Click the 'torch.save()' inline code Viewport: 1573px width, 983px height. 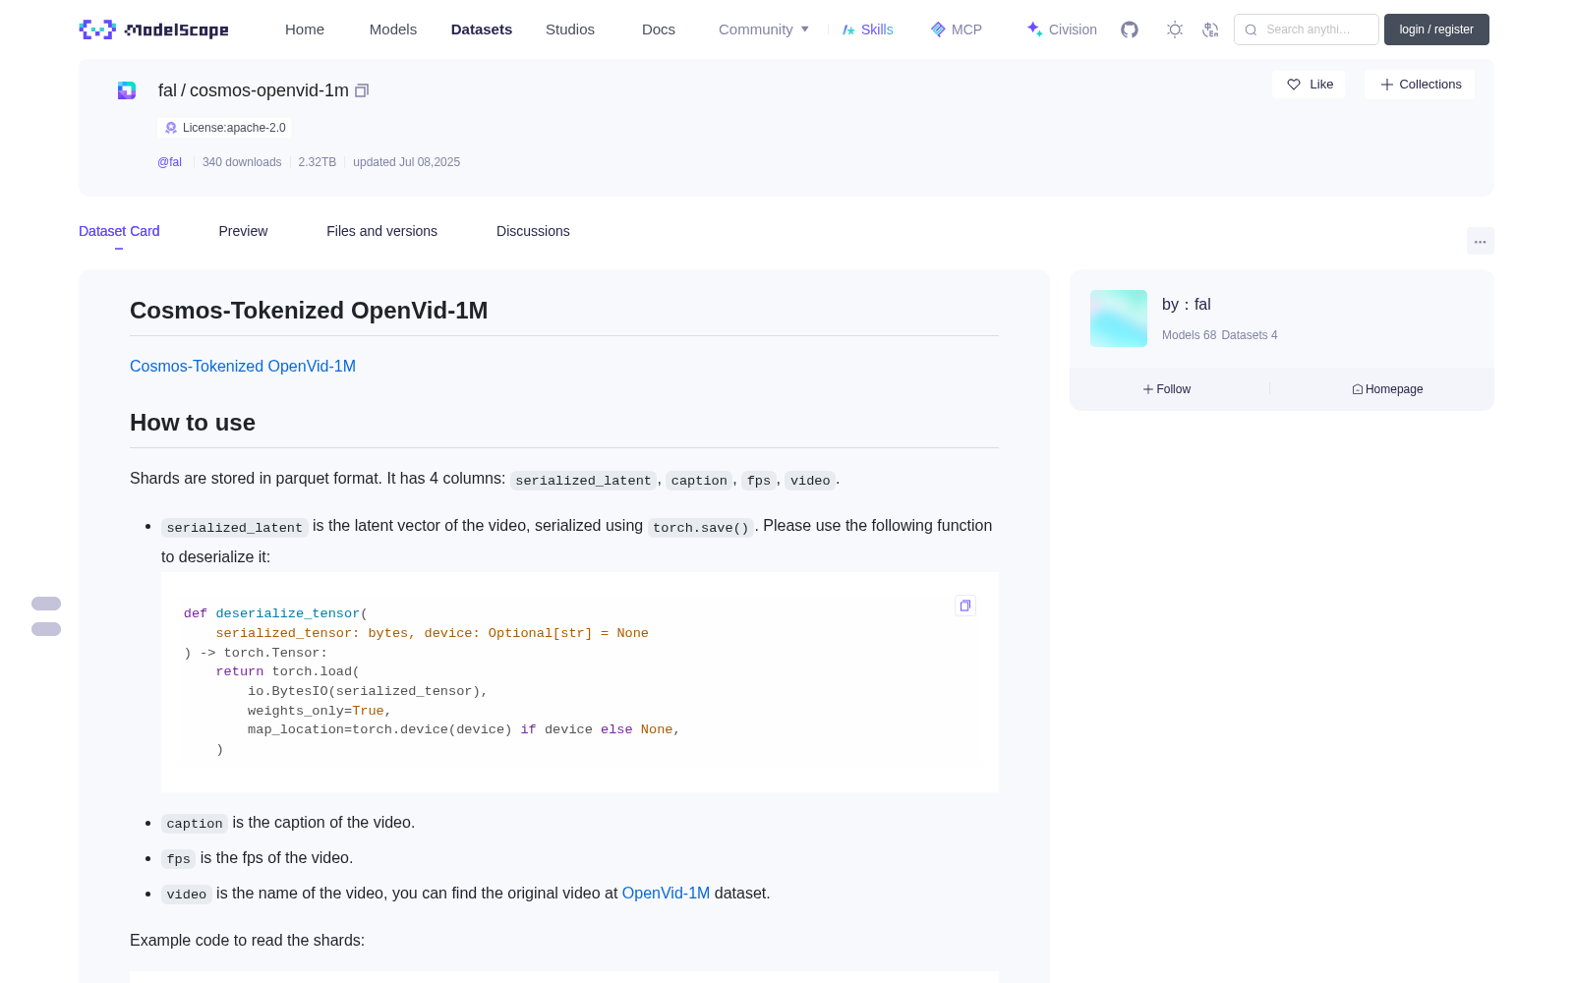(x=701, y=527)
